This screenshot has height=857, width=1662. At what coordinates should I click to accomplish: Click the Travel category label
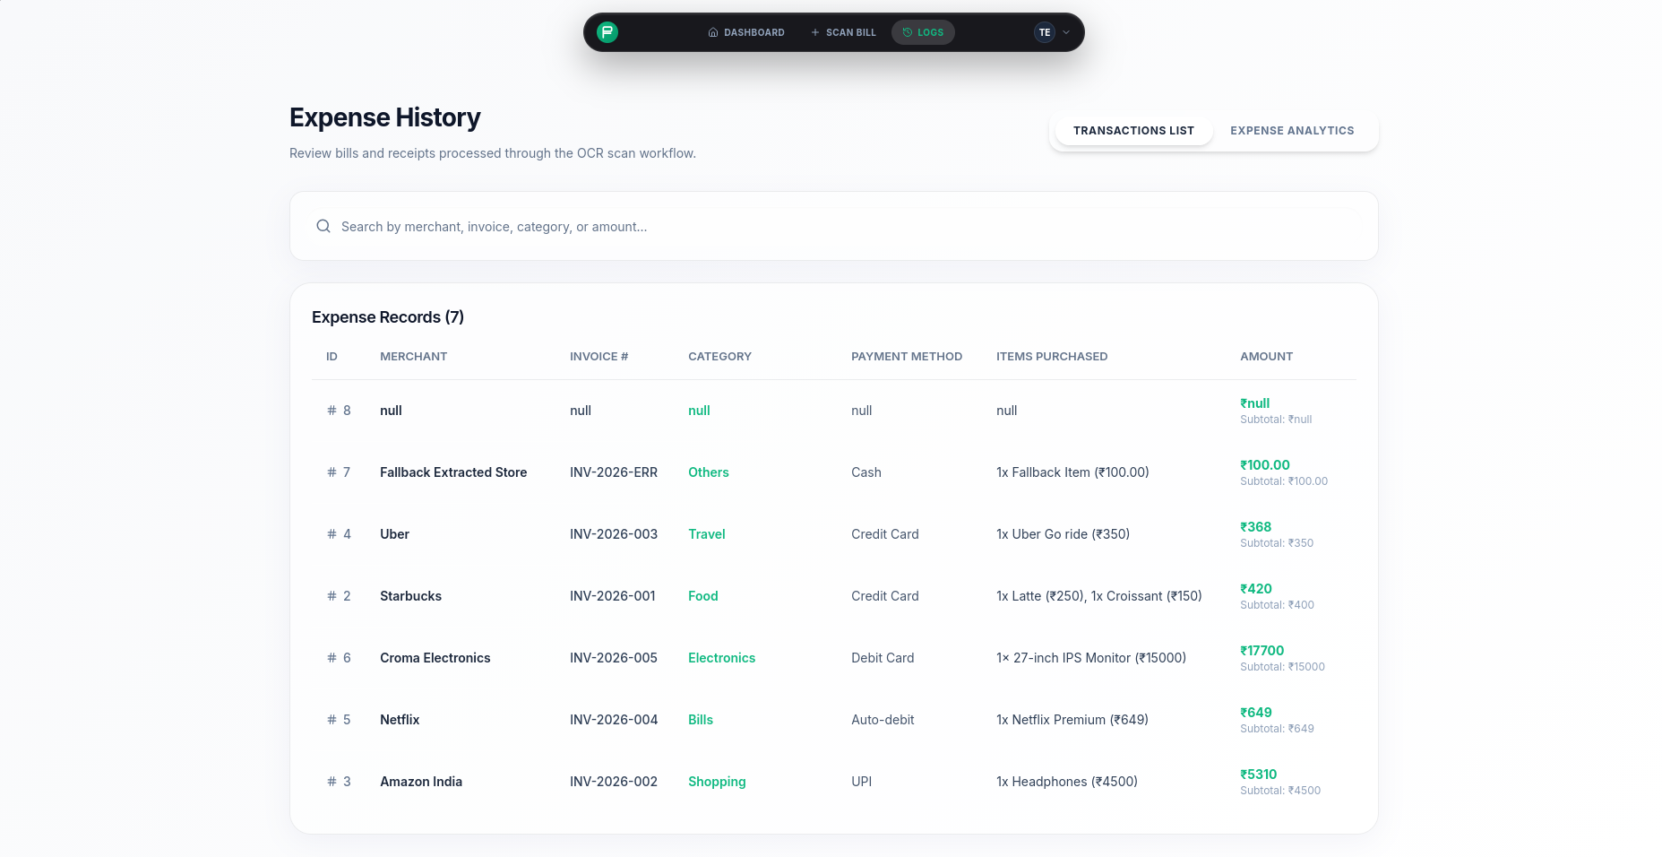coord(707,534)
